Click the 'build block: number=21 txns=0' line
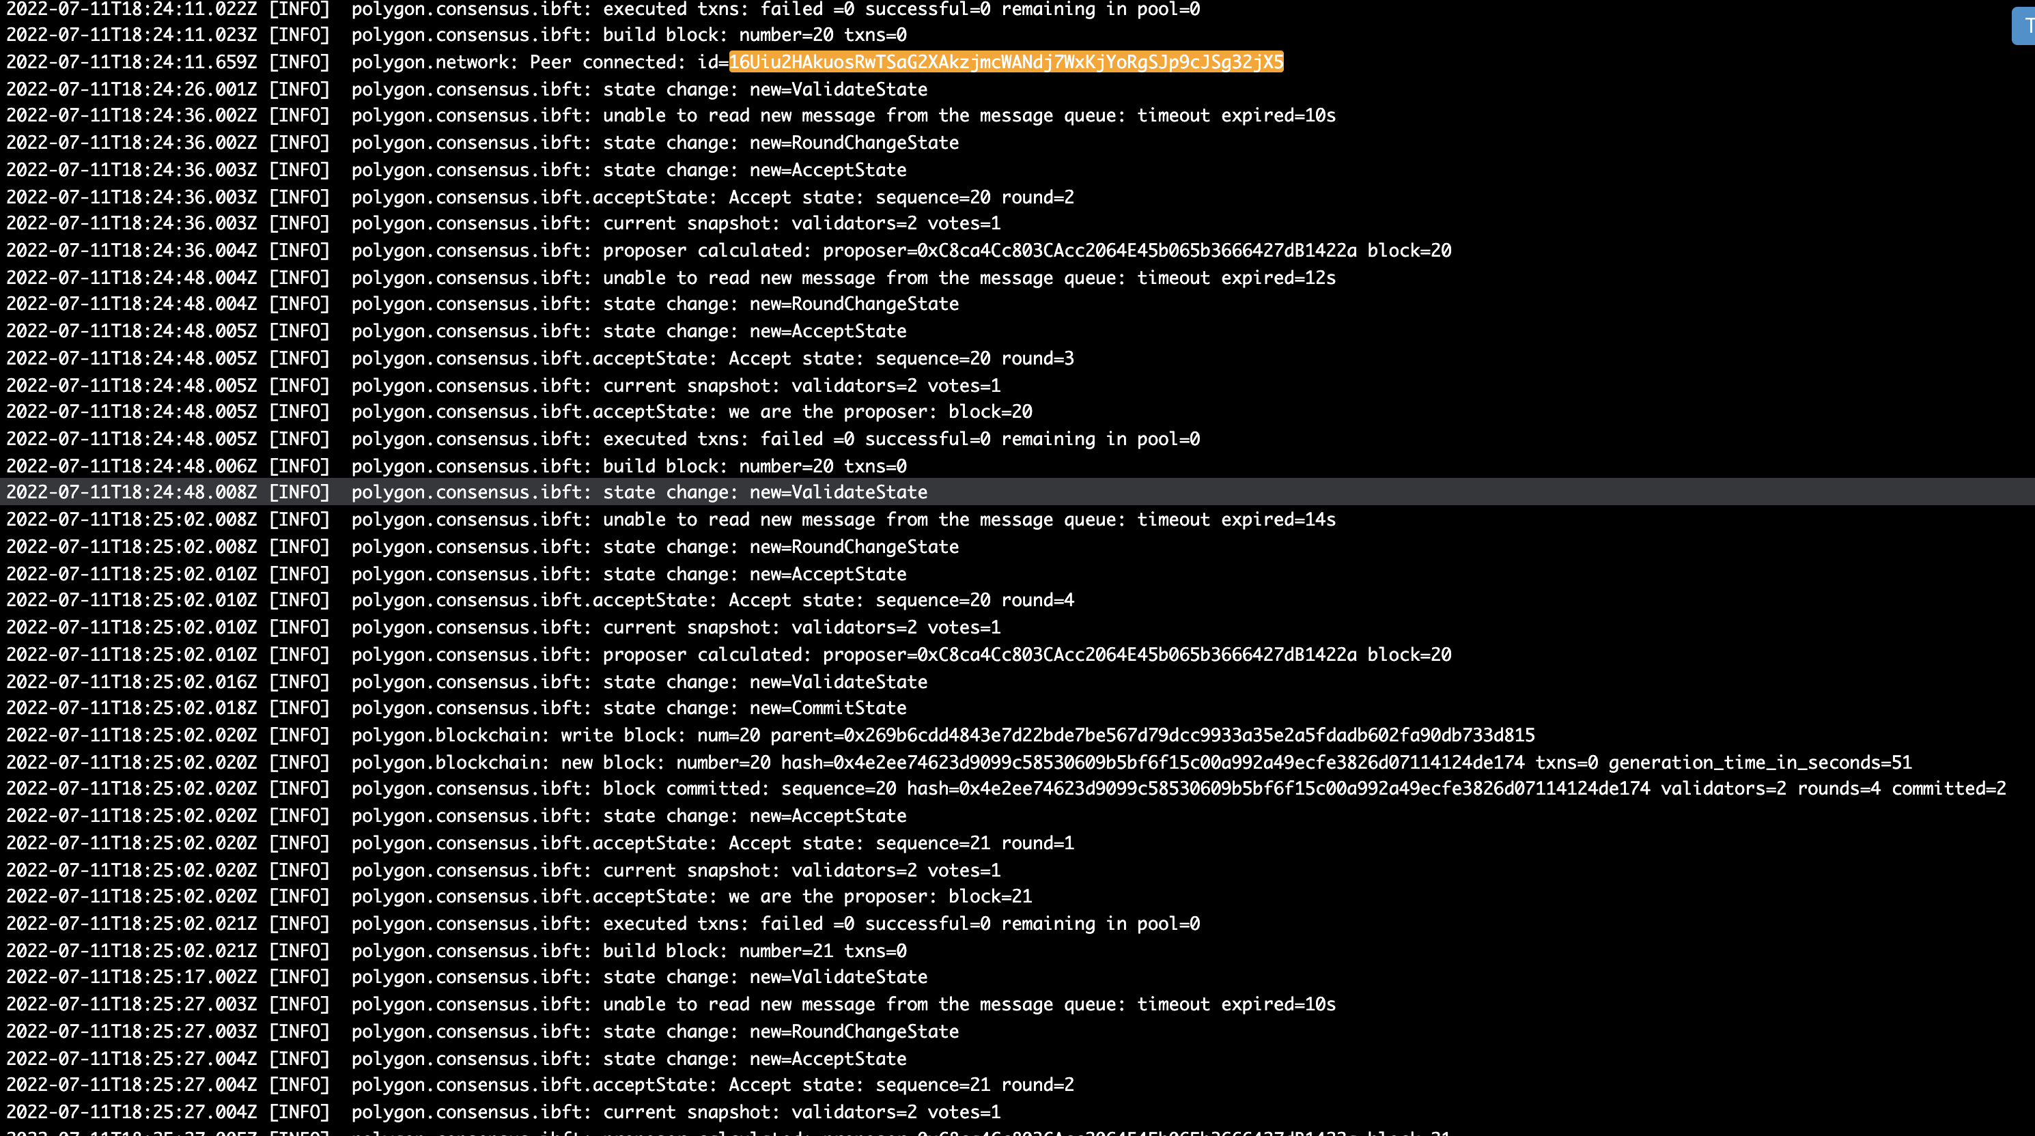The height and width of the screenshot is (1136, 2035). [x=457, y=950]
